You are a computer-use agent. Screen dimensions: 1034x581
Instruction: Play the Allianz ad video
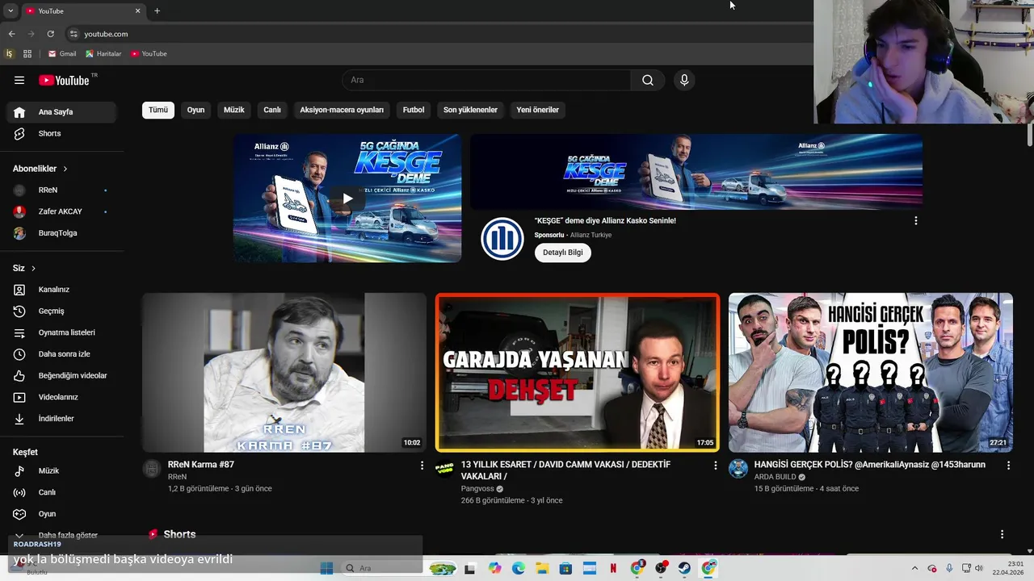[x=347, y=199]
